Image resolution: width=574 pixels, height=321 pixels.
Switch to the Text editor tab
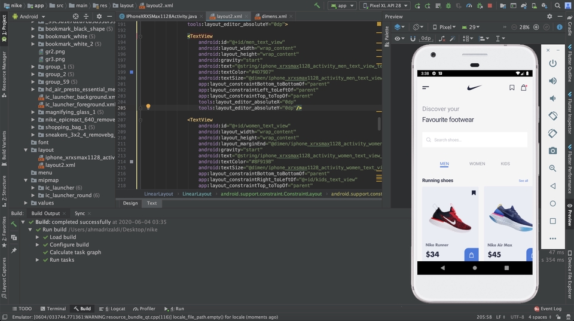[x=151, y=203]
